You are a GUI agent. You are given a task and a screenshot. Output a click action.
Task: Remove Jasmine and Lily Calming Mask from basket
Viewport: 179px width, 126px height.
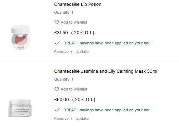pyautogui.click(x=61, y=118)
